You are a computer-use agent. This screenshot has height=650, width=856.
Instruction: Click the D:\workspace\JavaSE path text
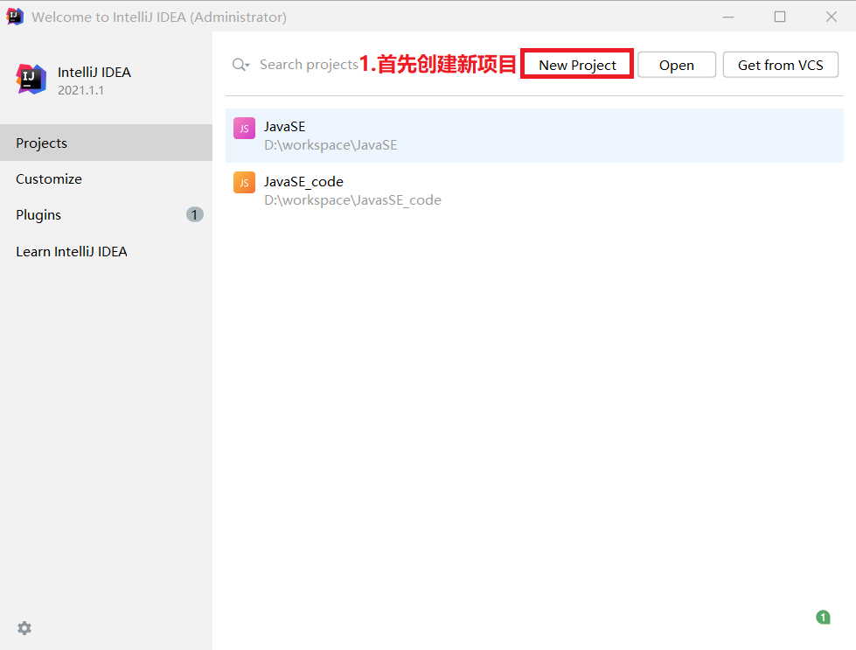click(x=331, y=145)
